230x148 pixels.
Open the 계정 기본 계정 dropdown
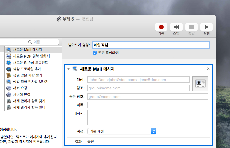pos(122,131)
